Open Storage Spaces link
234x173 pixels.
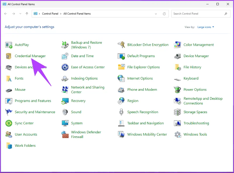[x=195, y=112]
